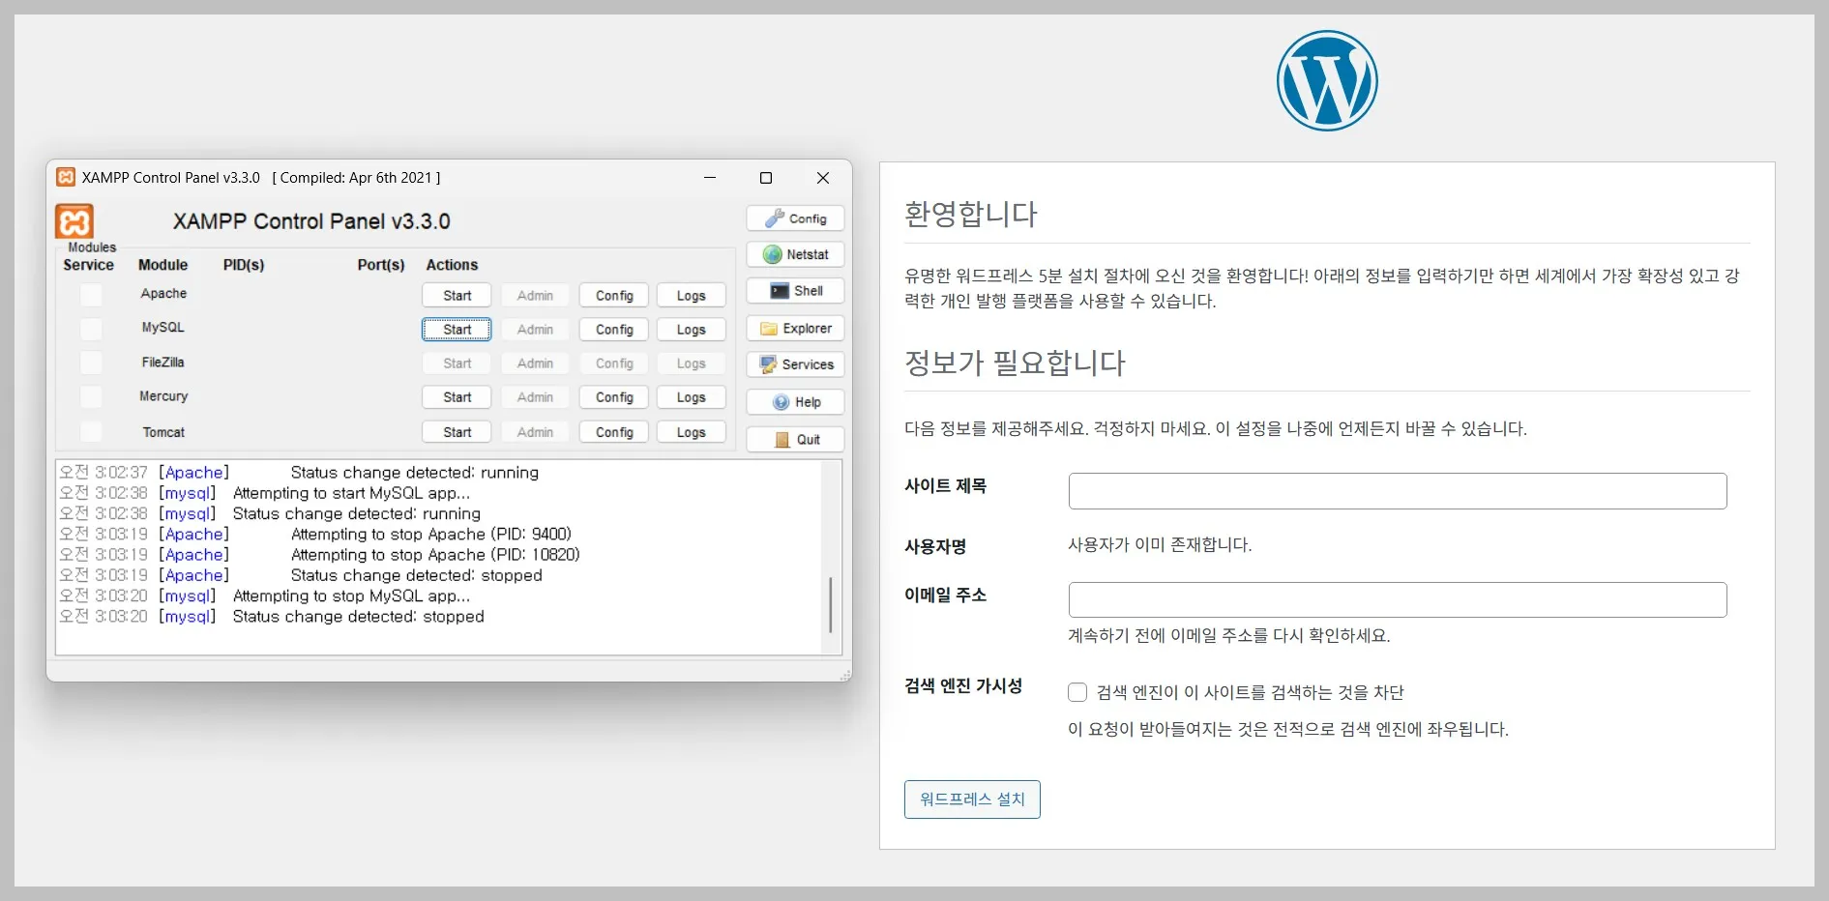Click the FileZilla module name
Viewport: 1829px width, 901px height.
[162, 363]
